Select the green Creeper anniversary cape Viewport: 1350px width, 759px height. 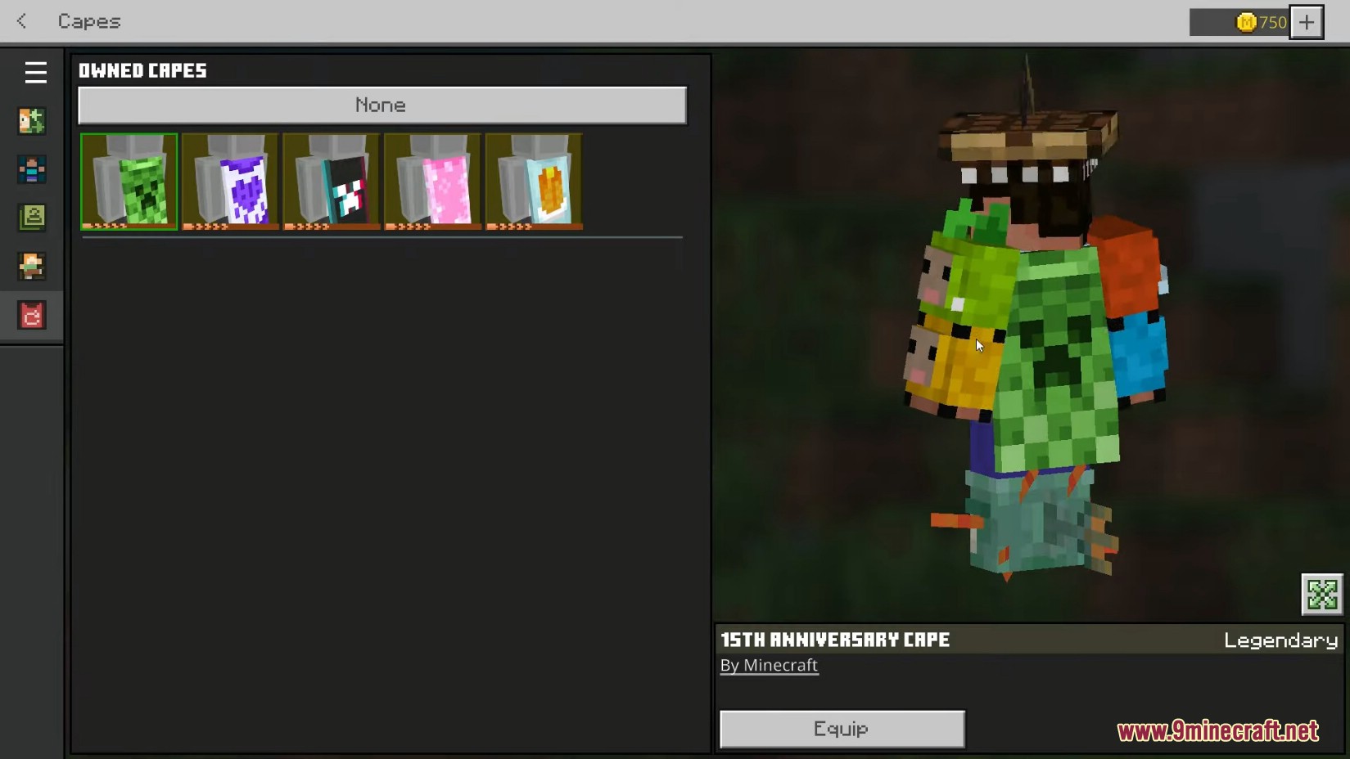click(x=129, y=182)
